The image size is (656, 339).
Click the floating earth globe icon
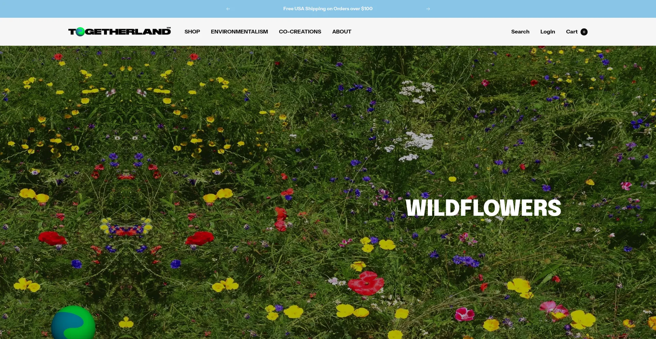(x=73, y=323)
